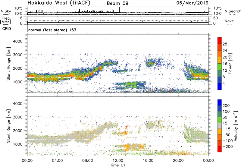Click the 'N.Search' legend label
Image resolution: width=241 pixels, height=167 pixels.
point(233,11)
